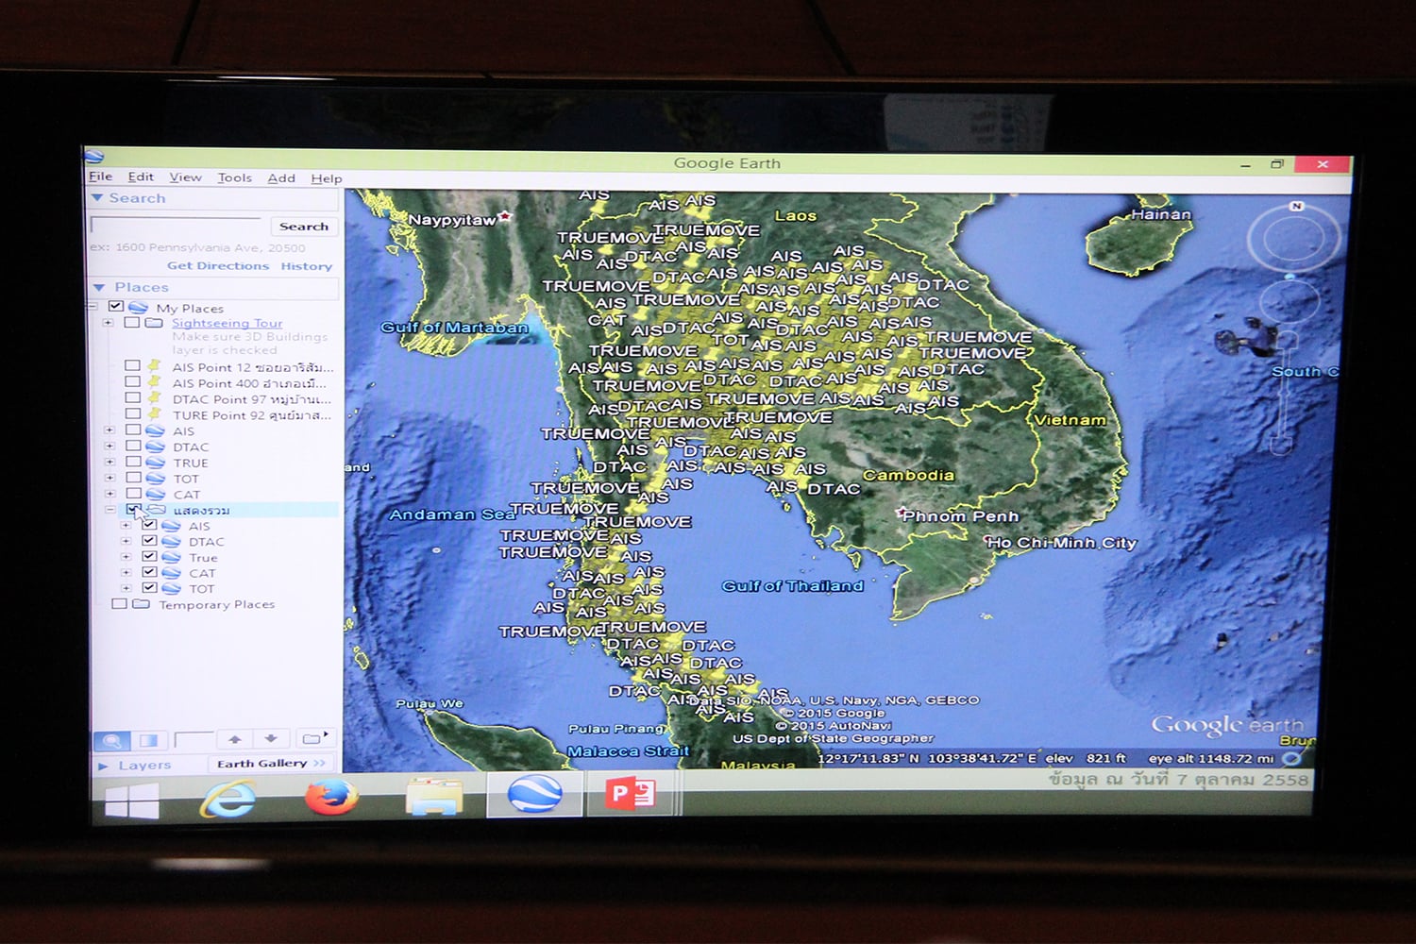Open Firefox from the taskbar
The image size is (1416, 944).
(x=331, y=796)
